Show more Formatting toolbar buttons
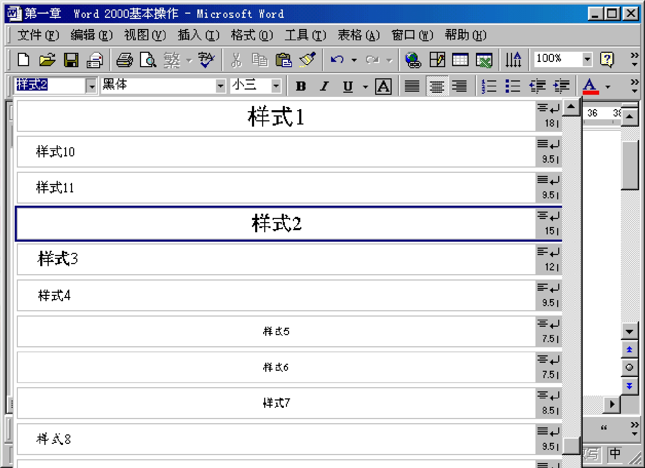Viewport: 645px width, 468px height. coord(635,86)
